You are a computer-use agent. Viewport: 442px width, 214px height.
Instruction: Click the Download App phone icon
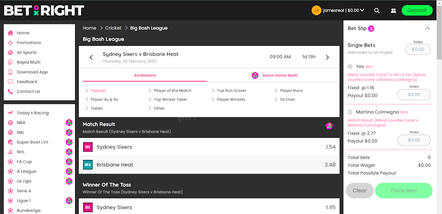pyautogui.click(x=10, y=72)
